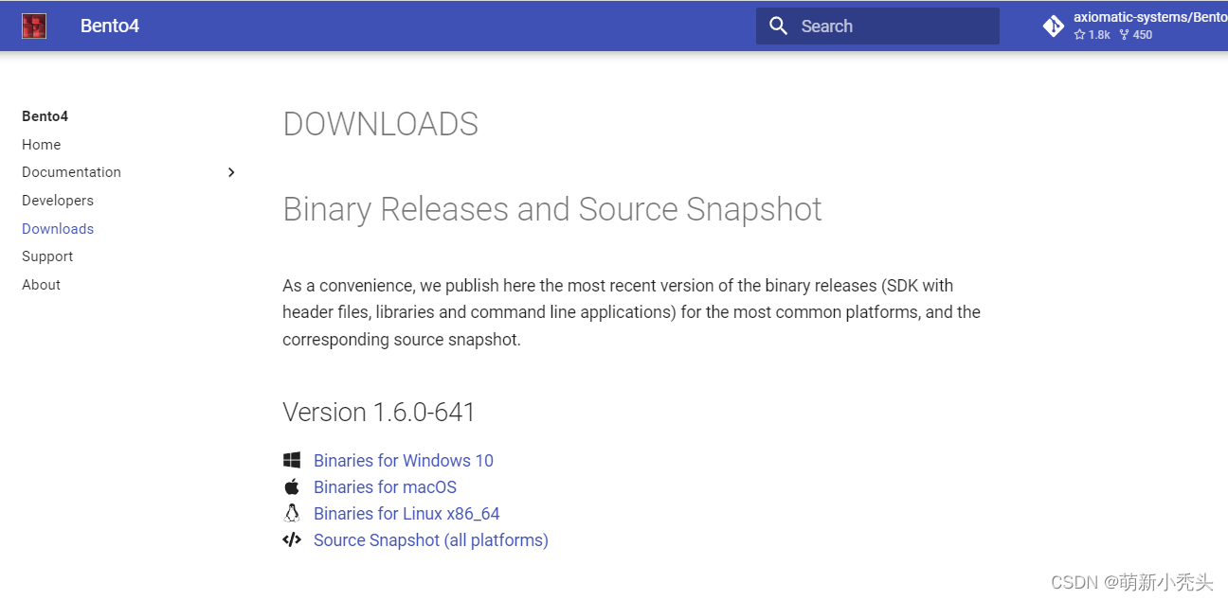
Task: Download Binaries for Windows 10
Action: tap(404, 461)
